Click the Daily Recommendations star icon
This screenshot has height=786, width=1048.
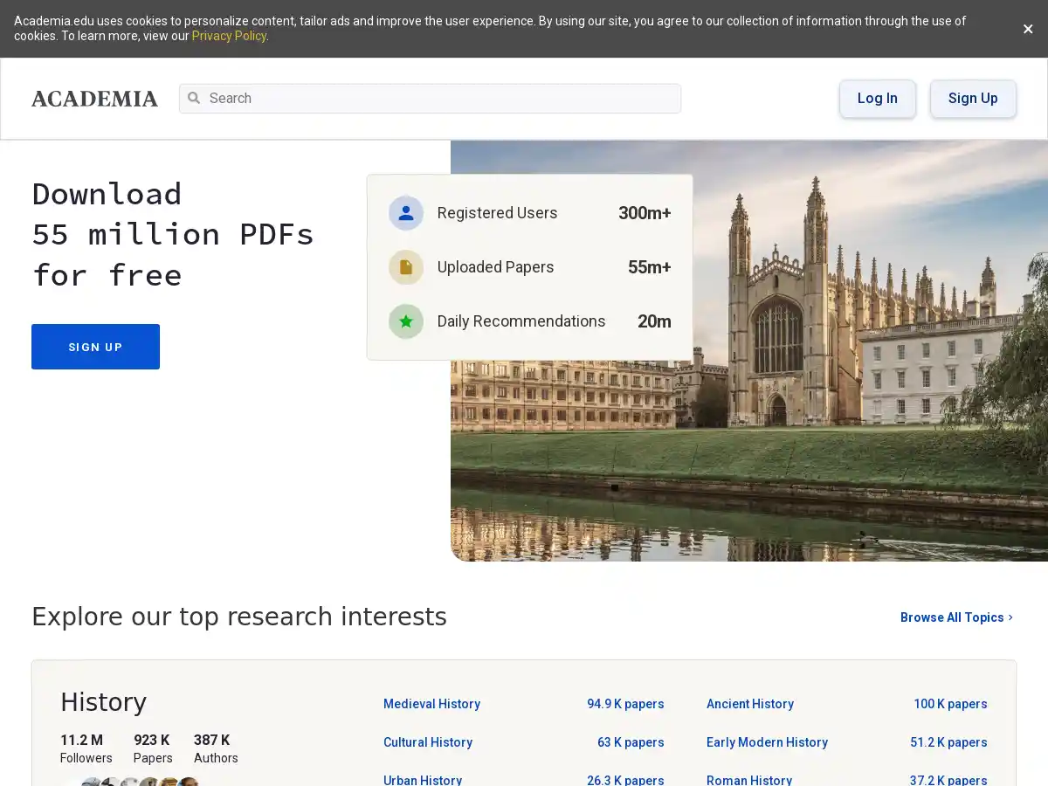(406, 321)
